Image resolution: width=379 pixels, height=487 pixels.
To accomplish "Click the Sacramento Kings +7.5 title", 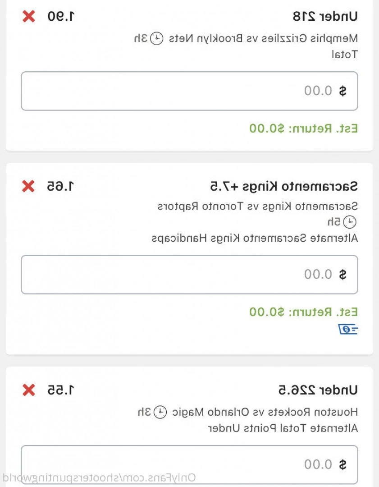I will pyautogui.click(x=284, y=186).
